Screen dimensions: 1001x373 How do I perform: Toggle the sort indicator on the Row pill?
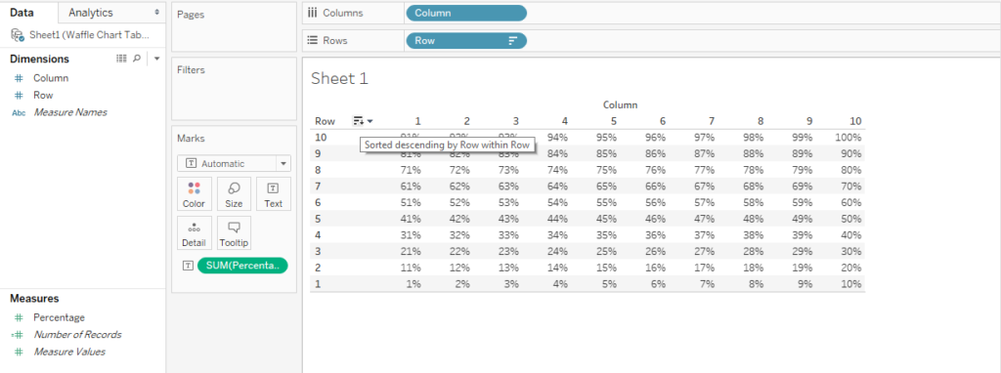512,41
